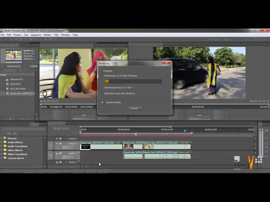Expand the Presets folder in Effects panel
Image resolution: width=270 pixels, height=202 pixels.
(1, 138)
